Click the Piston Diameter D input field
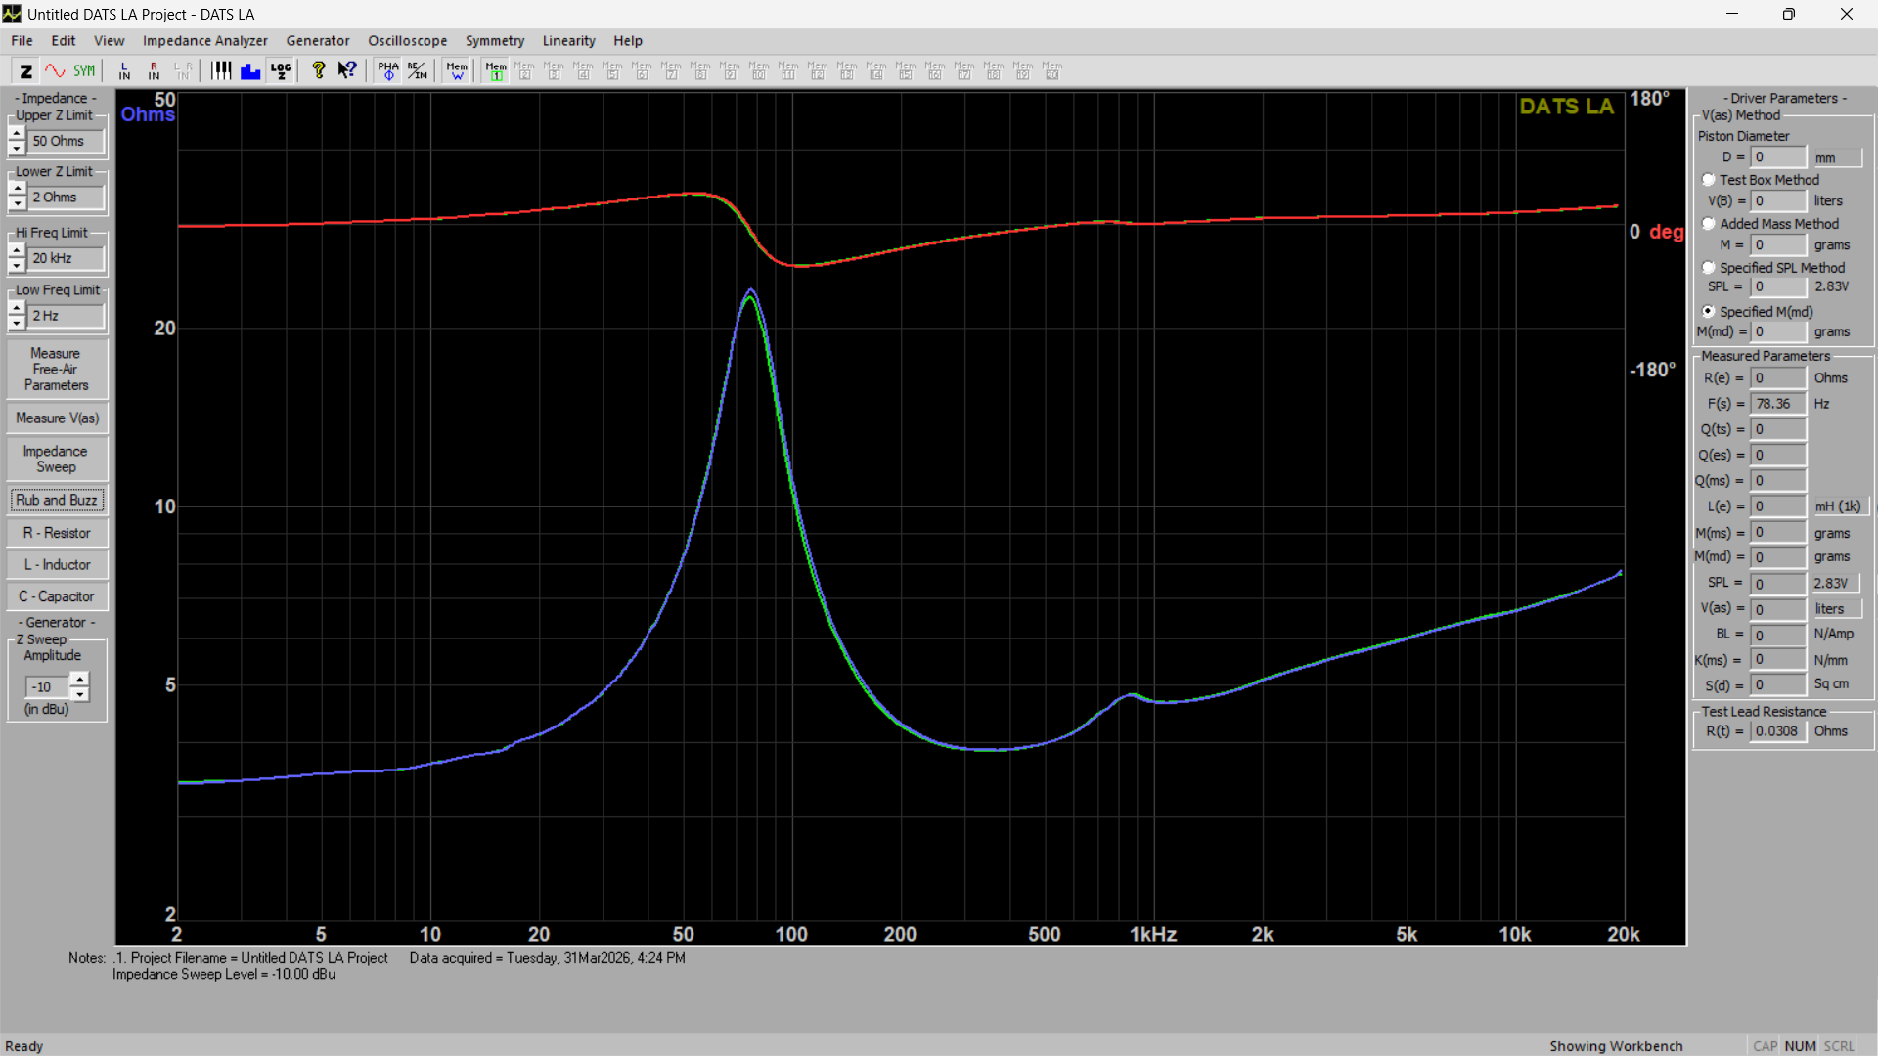 1777,157
